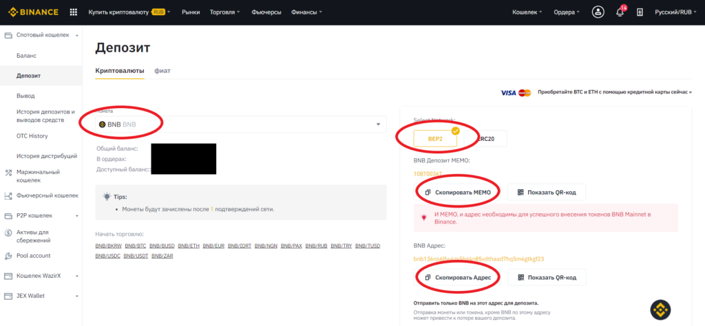Open OTC History in sidebar

pos(32,136)
